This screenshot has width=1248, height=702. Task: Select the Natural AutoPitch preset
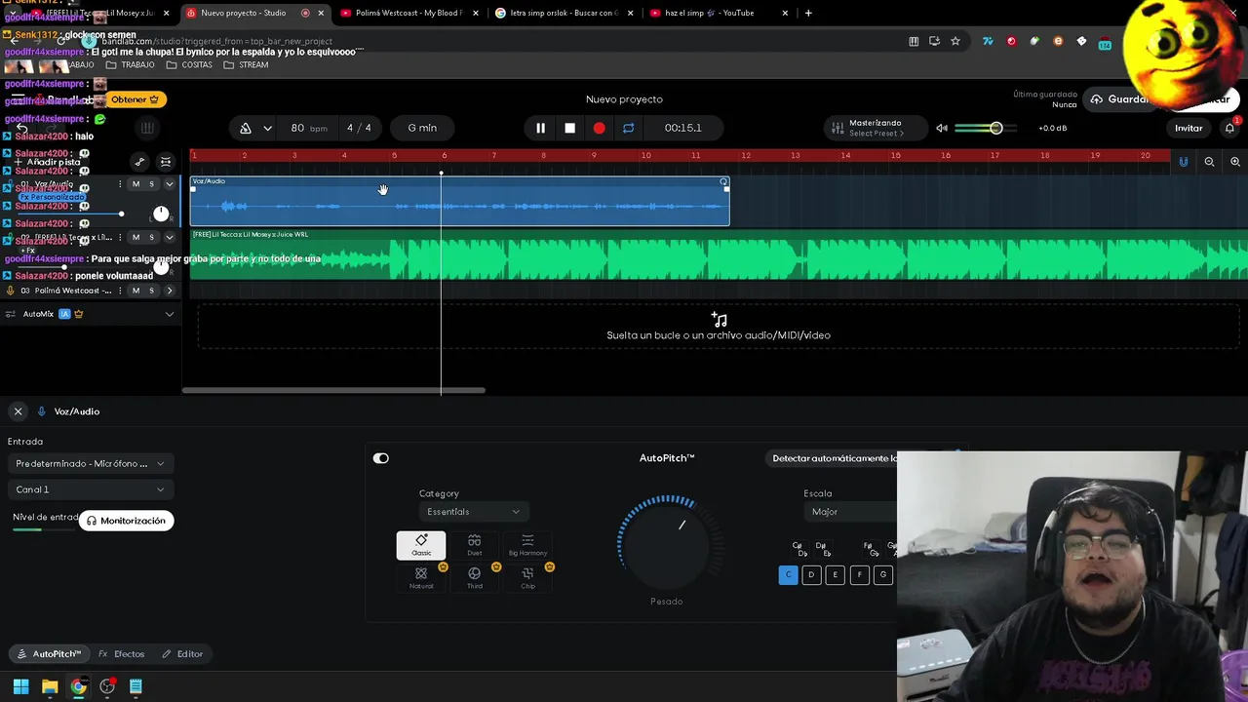[x=421, y=578]
